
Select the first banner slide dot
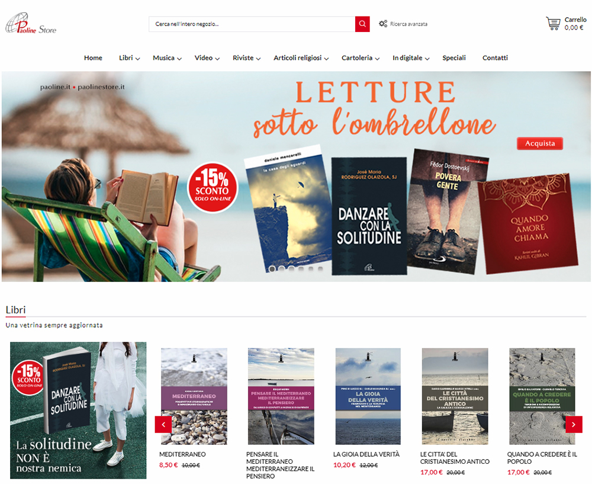[x=272, y=269]
